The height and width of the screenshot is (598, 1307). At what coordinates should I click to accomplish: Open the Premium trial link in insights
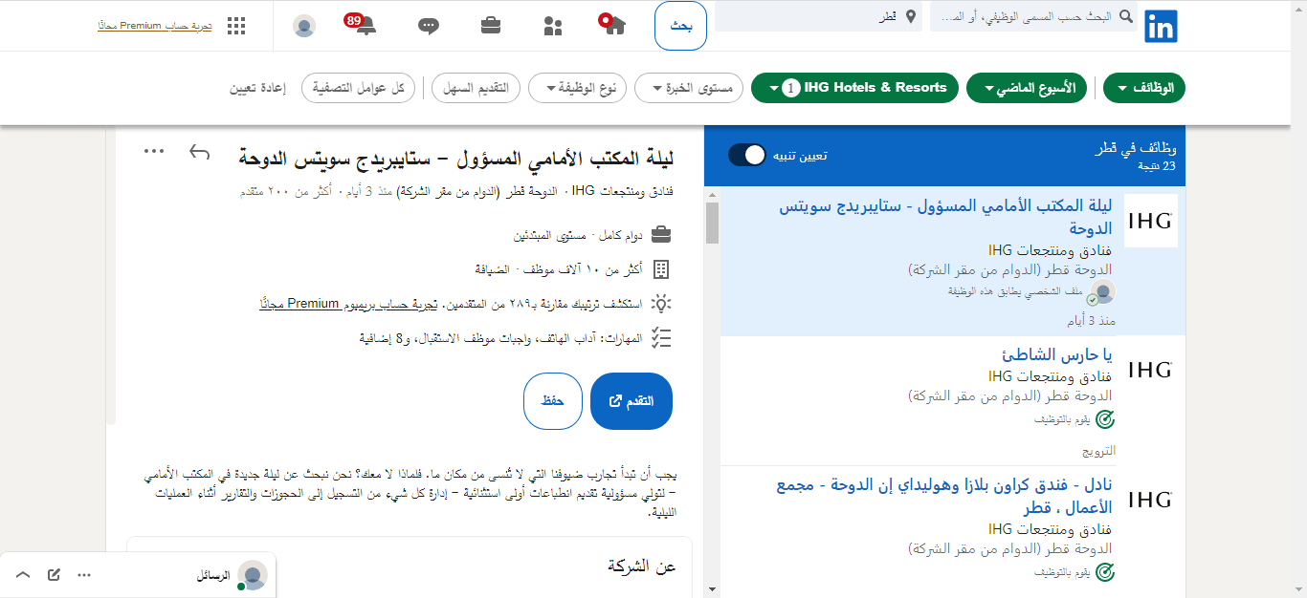point(349,304)
